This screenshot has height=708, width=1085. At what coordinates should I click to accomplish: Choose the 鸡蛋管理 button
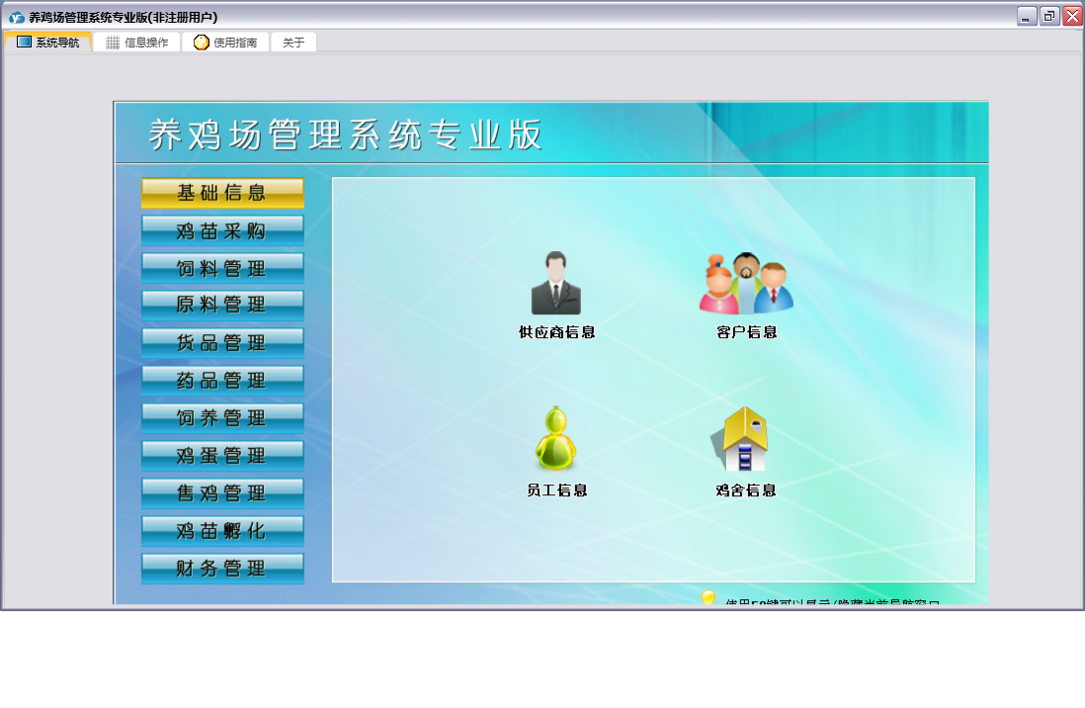coord(222,455)
